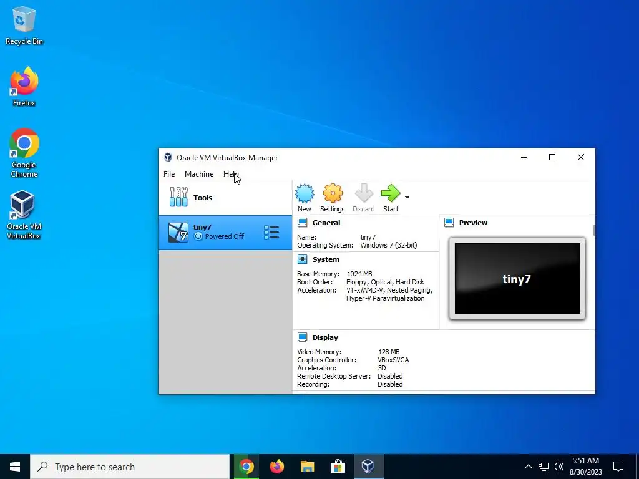Open the File menu

coord(169,174)
